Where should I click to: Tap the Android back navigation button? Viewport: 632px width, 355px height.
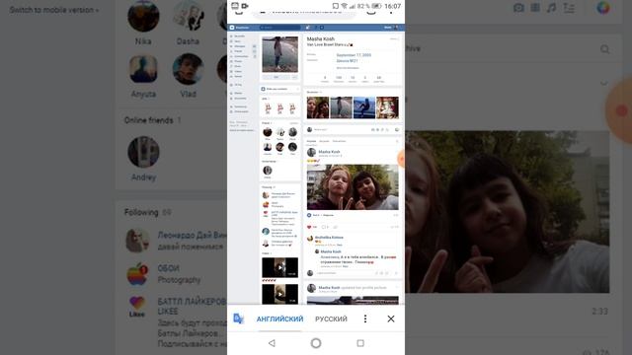(x=272, y=343)
